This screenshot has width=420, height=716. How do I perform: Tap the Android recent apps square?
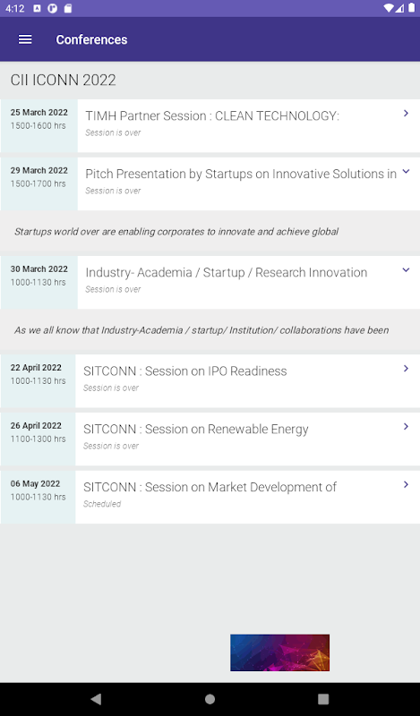pos(323,699)
